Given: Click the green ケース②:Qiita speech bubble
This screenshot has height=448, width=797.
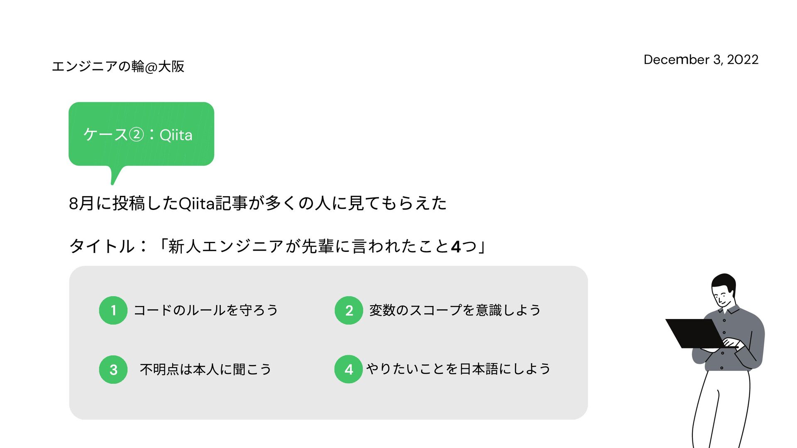Looking at the screenshot, I should click(x=141, y=134).
